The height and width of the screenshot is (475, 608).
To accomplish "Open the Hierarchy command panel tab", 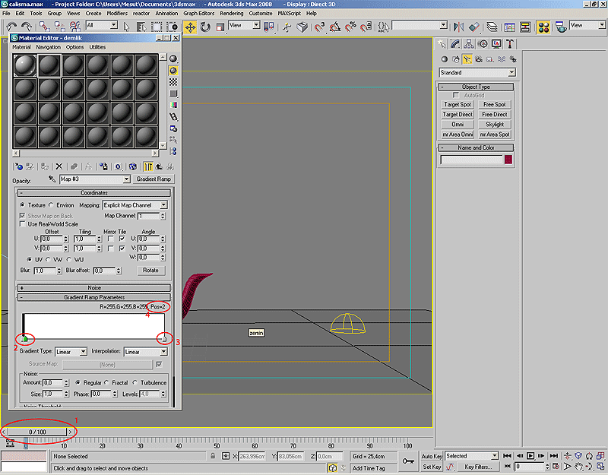I will (x=468, y=44).
